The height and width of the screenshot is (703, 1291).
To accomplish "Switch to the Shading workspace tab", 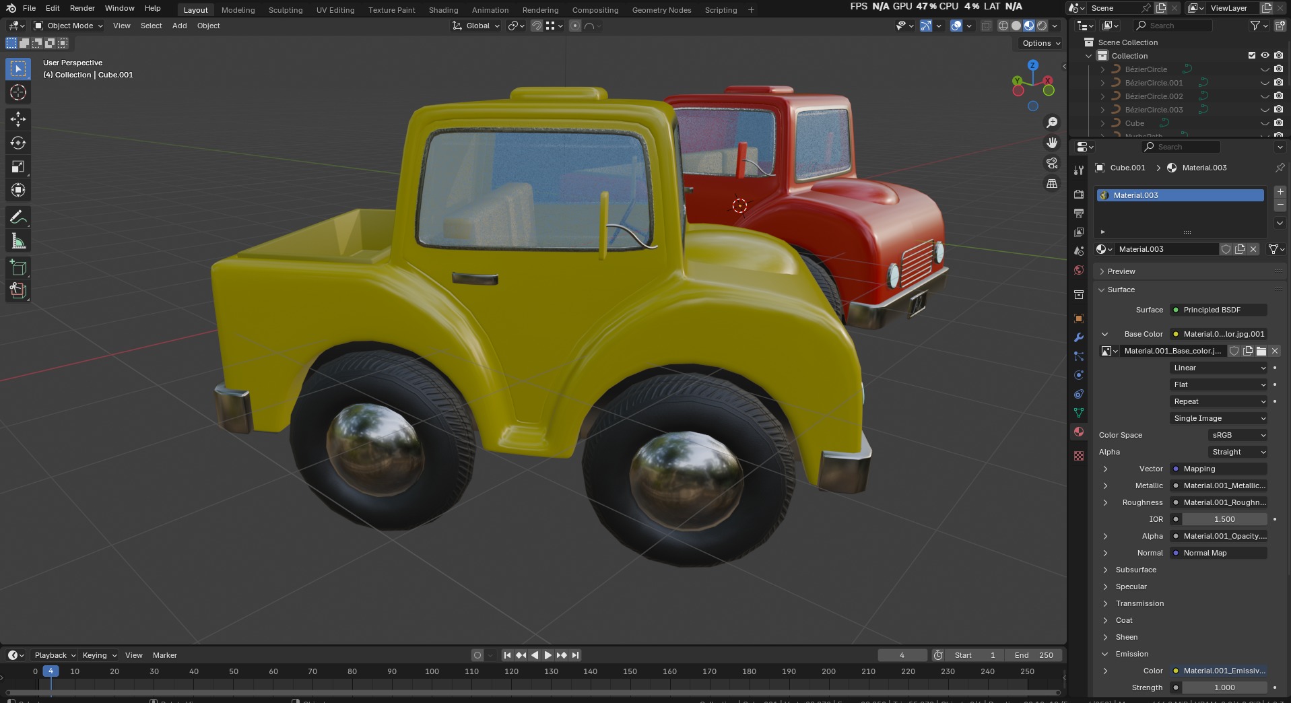I will (443, 10).
